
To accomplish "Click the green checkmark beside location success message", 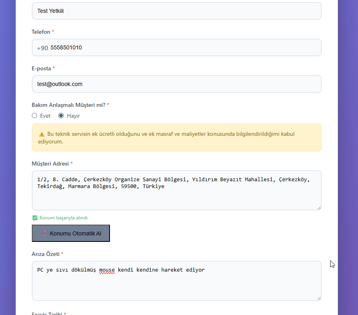I will tap(35, 218).
